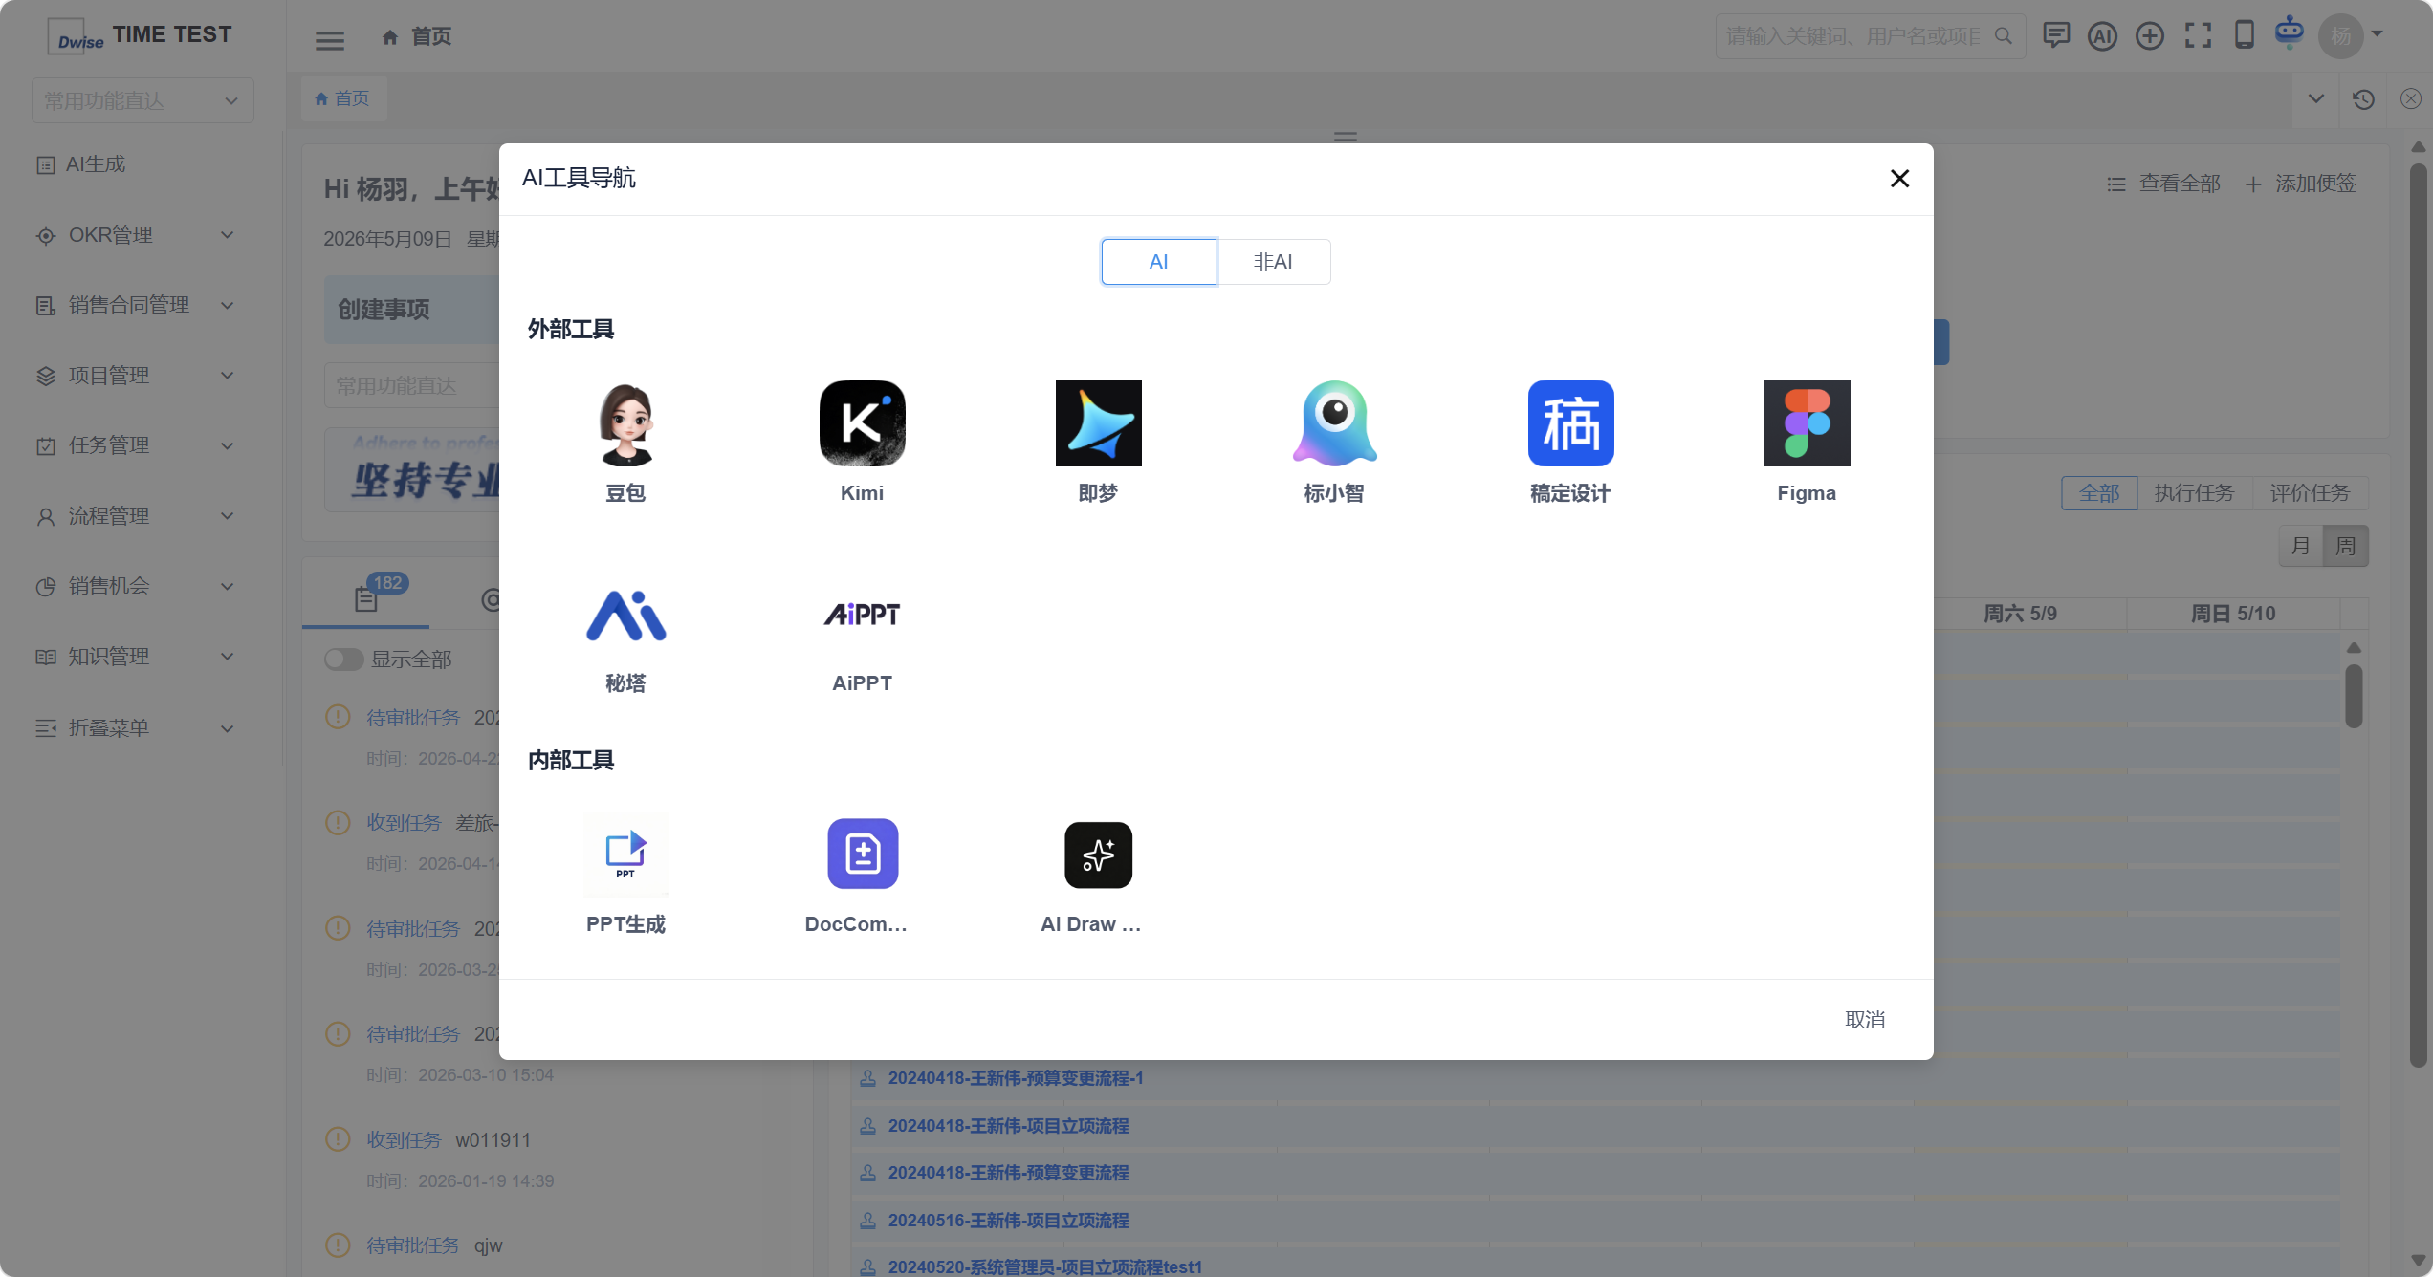Viewport: 2433px width, 1277px height.
Task: Open the robot assistant icon in header
Action: [x=2290, y=32]
